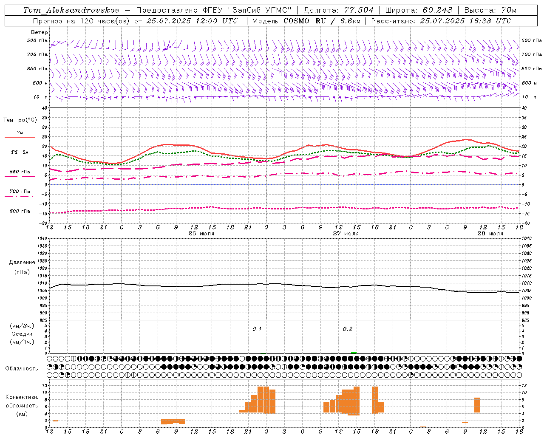Click the Td 2м dew point legend entry
Screen dimensions: 544x435
(20, 152)
